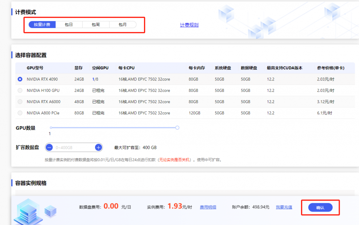Click the NVIDIA RTX 4090 model name

tap(42, 79)
